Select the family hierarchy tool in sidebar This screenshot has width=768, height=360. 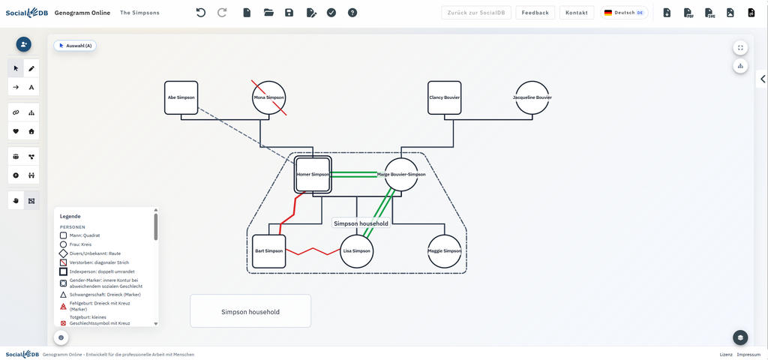(31, 112)
